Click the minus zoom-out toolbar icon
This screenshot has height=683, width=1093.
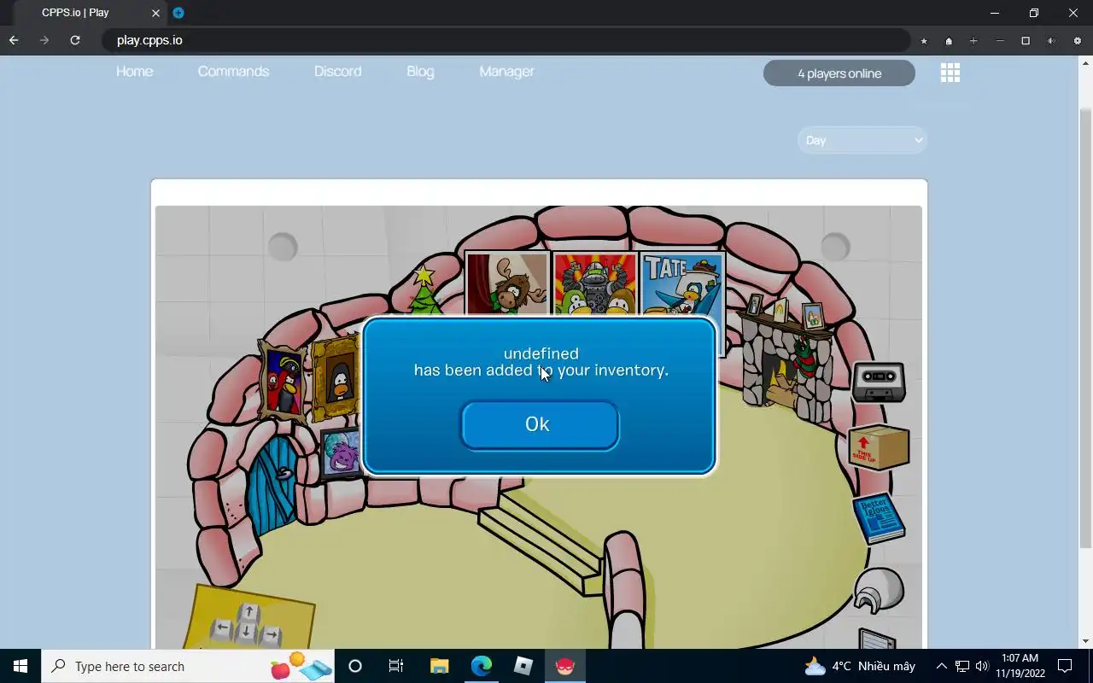click(x=1000, y=41)
